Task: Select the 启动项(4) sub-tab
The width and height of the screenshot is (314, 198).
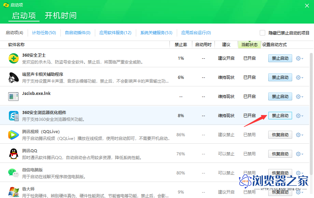Action: [x=14, y=33]
